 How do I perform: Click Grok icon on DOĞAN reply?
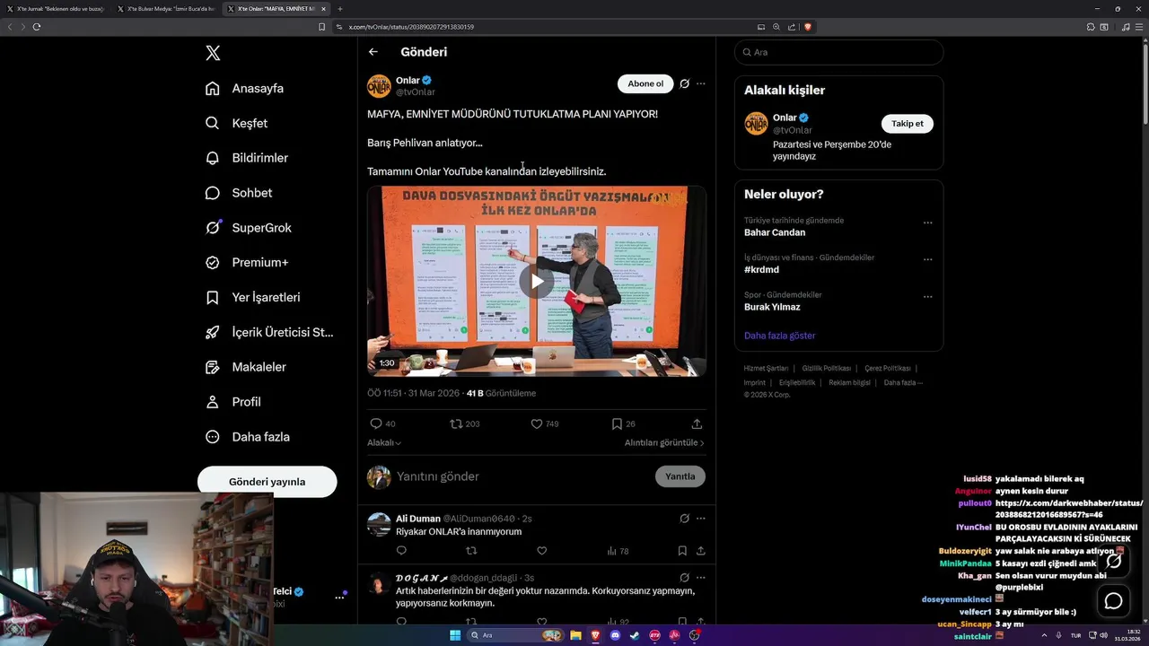(x=684, y=578)
